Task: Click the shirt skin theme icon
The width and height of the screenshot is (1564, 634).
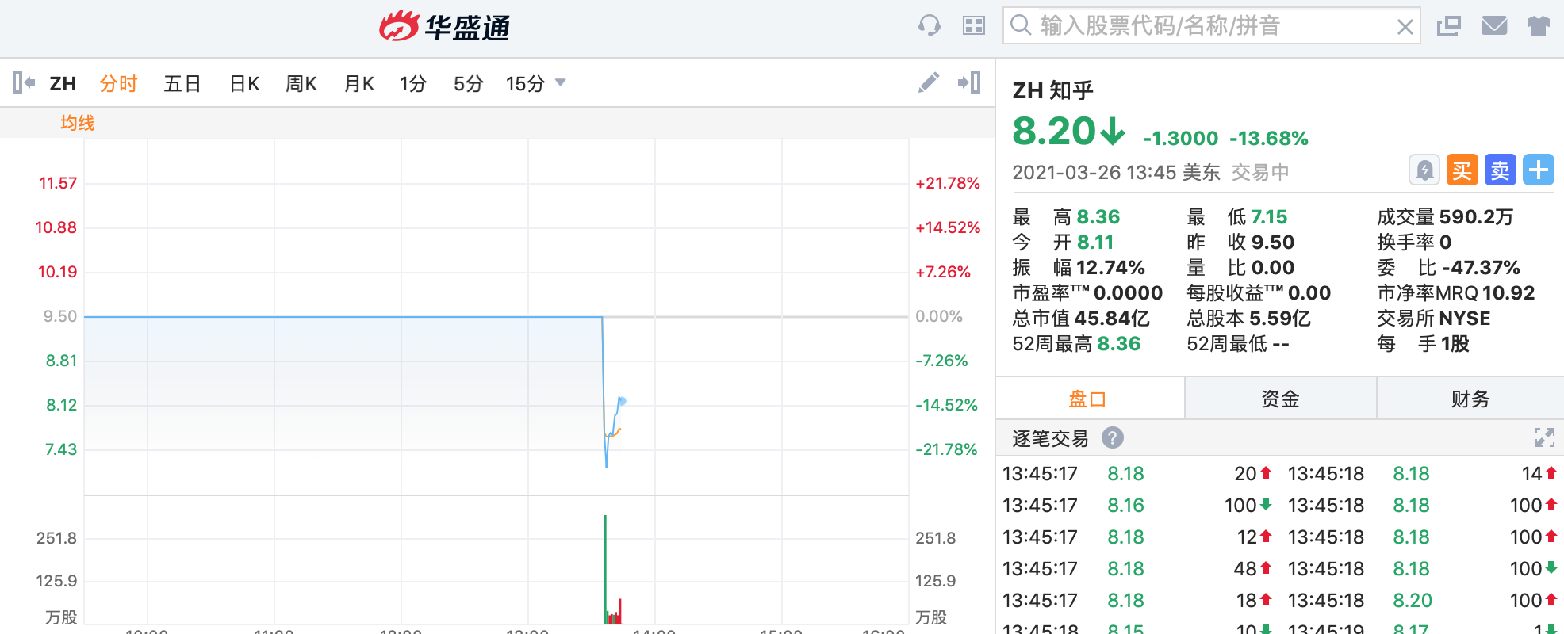Action: (1538, 26)
